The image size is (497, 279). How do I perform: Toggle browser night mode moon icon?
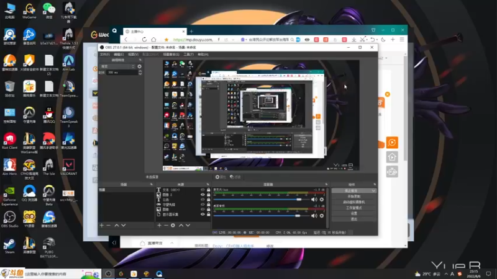(x=383, y=40)
